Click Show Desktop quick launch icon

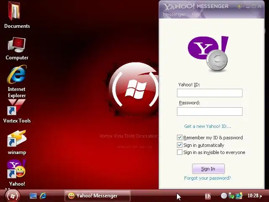[33, 196]
